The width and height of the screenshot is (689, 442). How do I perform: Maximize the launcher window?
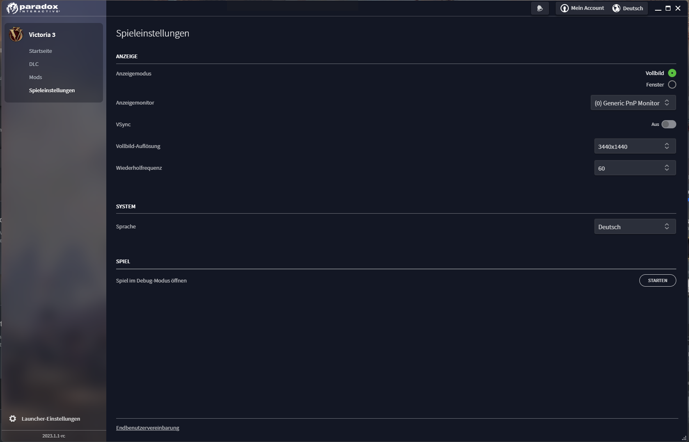point(668,8)
